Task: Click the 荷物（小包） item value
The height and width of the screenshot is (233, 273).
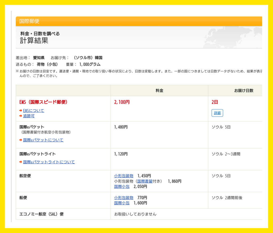Action: (47, 65)
